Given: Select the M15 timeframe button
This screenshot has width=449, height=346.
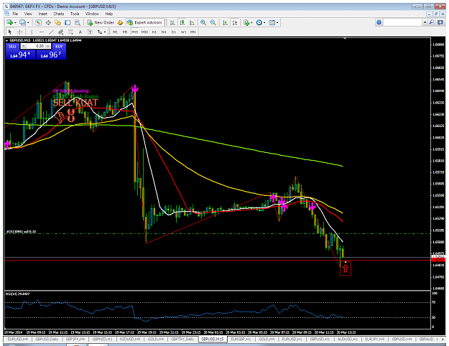Looking at the screenshot, I should pos(134,32).
